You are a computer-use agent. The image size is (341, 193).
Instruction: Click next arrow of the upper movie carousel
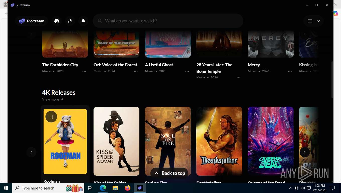305,34
